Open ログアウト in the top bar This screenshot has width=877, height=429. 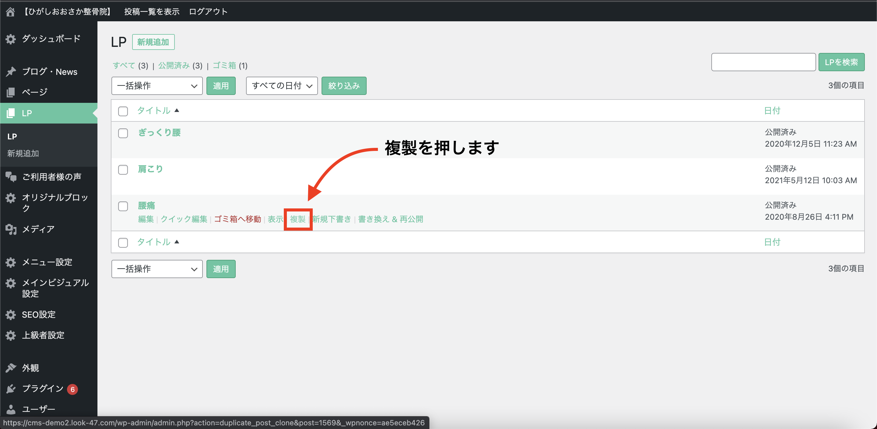pos(208,12)
